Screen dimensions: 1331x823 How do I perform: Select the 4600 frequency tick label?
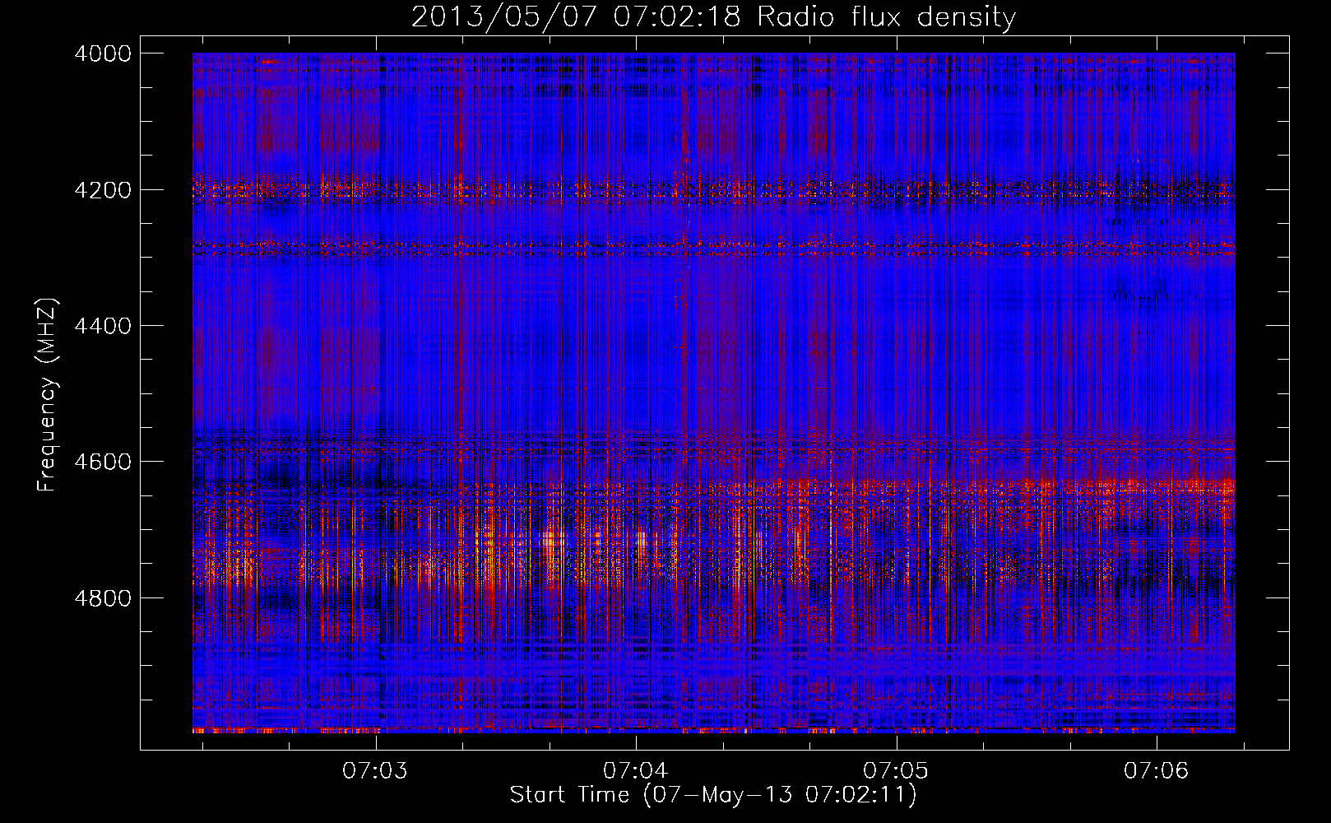[x=103, y=462]
